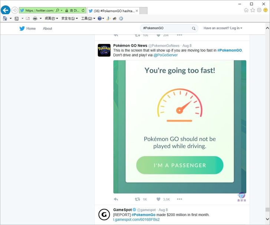The height and width of the screenshot is (225, 270).
Task: Click the browser back arrow button
Action: pos(6,10)
